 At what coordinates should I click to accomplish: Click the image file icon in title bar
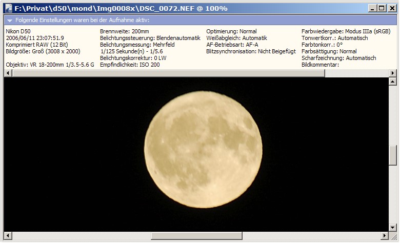click(x=8, y=8)
